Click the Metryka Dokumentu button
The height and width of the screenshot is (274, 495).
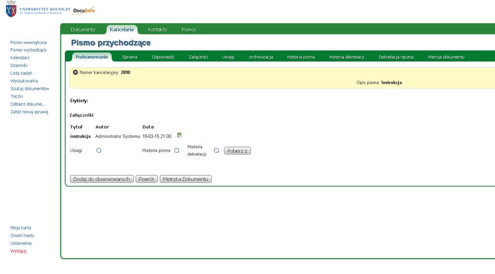(x=186, y=179)
